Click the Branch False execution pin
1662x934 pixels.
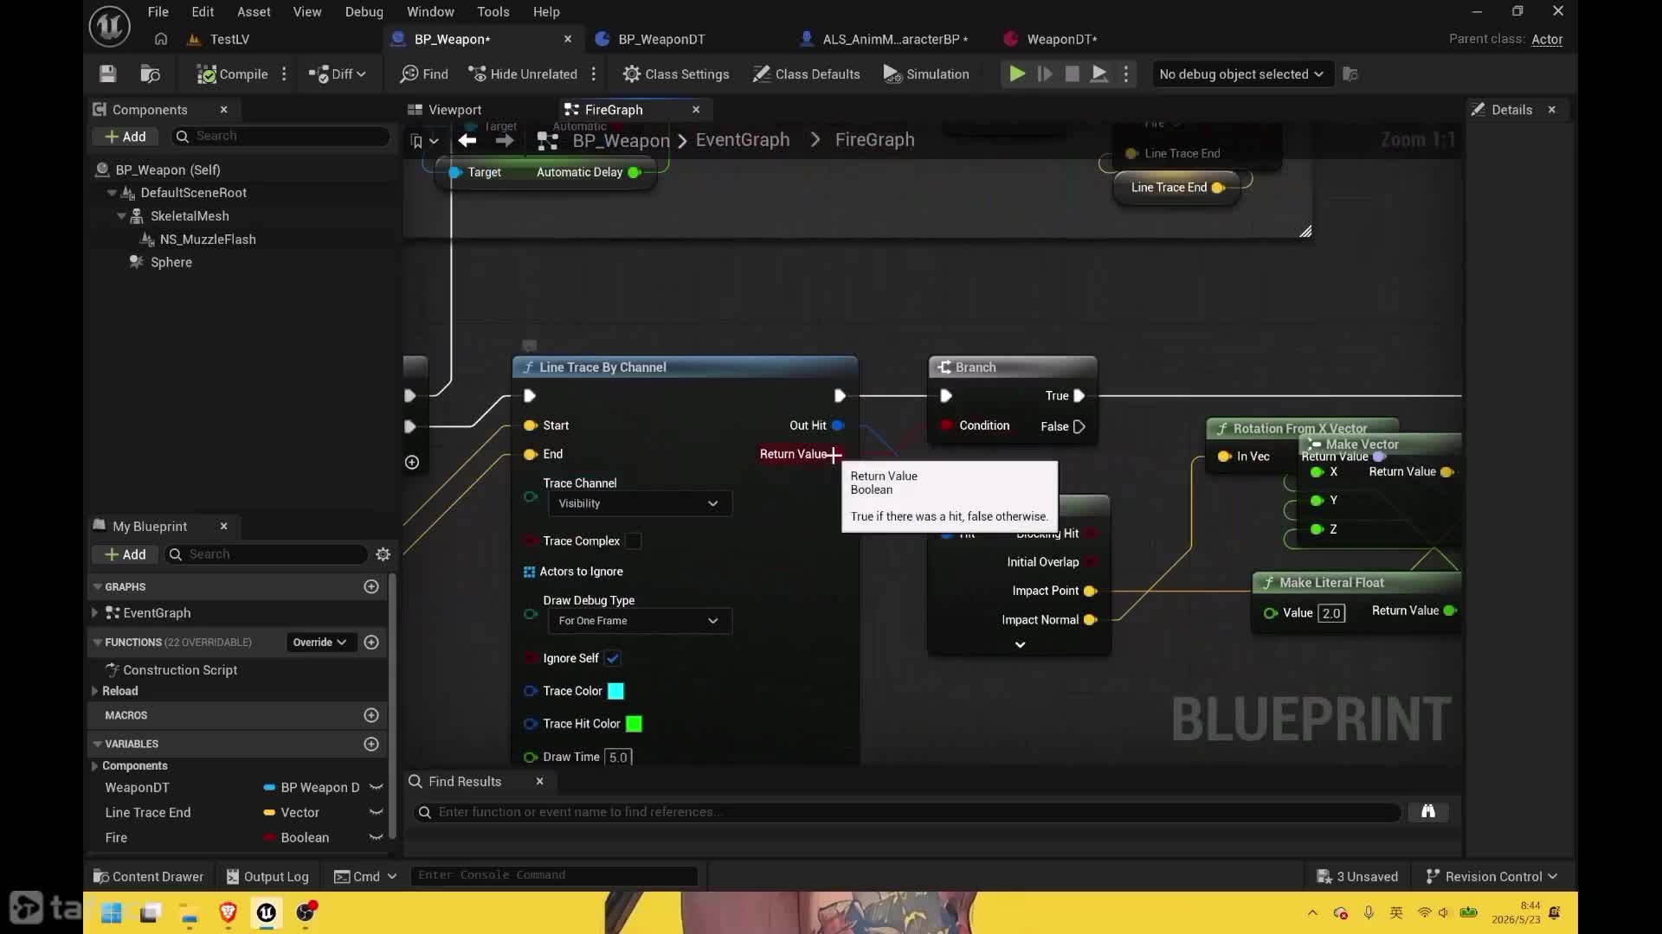click(1079, 426)
